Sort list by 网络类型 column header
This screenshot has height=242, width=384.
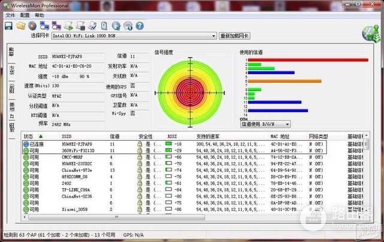(318, 137)
